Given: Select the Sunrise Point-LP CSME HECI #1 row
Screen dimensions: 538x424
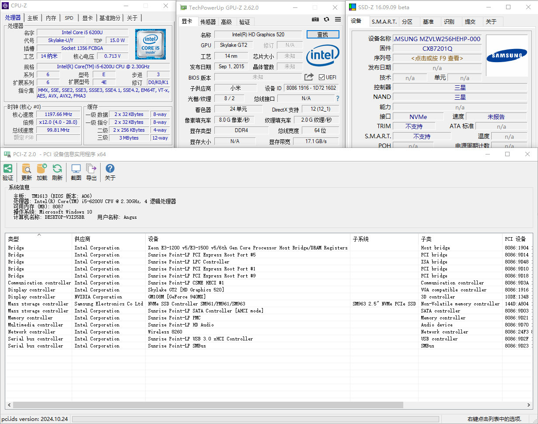Looking at the screenshot, I should coord(269,283).
